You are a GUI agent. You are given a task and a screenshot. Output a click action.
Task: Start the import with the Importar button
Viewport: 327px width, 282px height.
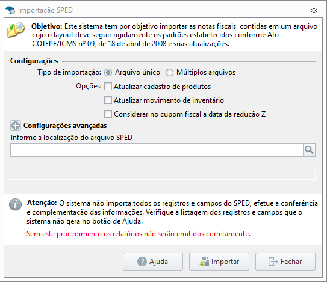tap(219, 262)
